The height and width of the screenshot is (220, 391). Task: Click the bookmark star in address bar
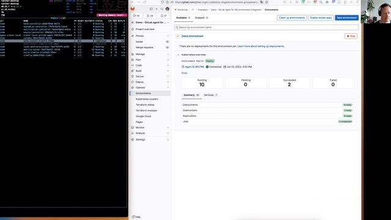266,2
